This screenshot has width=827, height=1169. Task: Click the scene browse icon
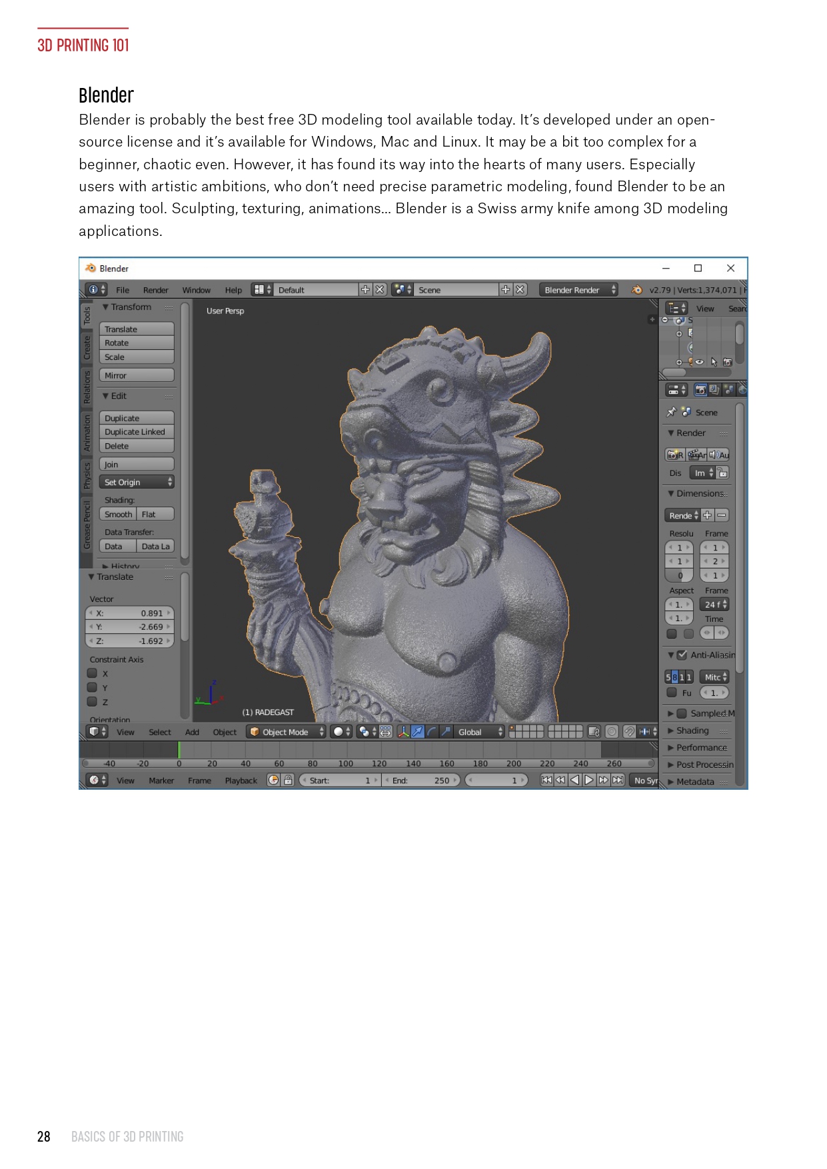click(x=402, y=290)
